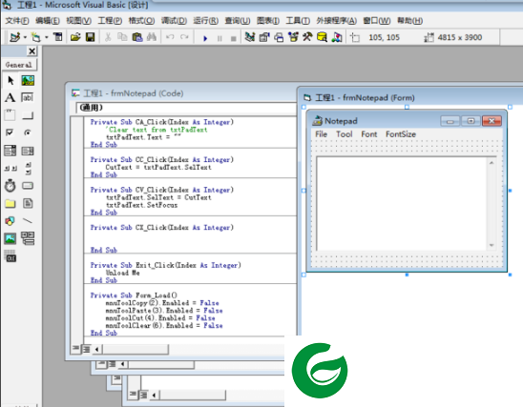Select the FileListBox control in the toolbox
523x407 pixels.
pyautogui.click(x=28, y=203)
